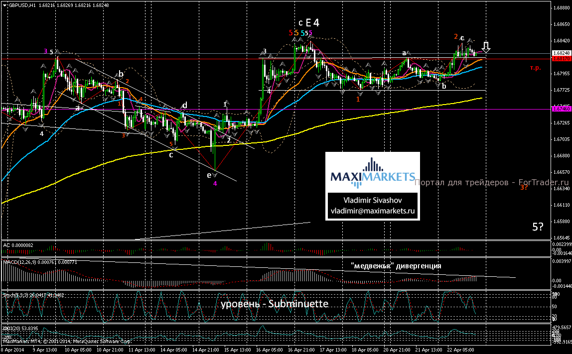Click the 1.65880 price axis value
The width and height of the screenshot is (572, 354).
tap(562, 221)
